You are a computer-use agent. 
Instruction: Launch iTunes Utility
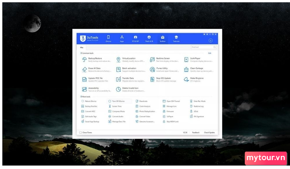pyautogui.click(x=164, y=70)
